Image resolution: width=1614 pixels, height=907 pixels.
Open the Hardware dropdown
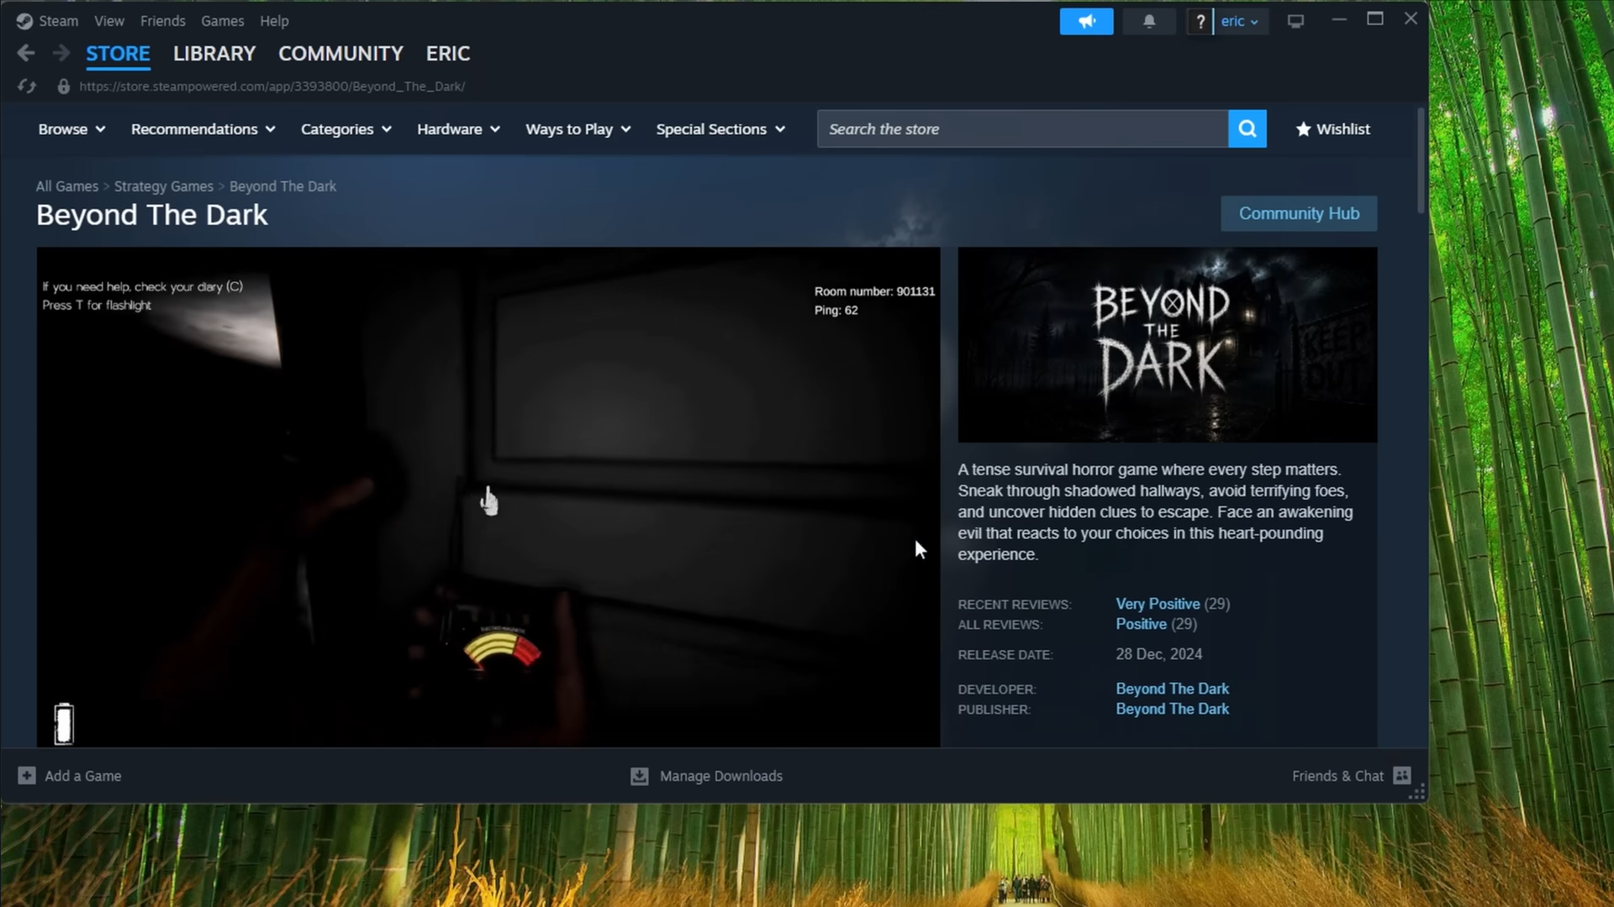[x=458, y=128]
